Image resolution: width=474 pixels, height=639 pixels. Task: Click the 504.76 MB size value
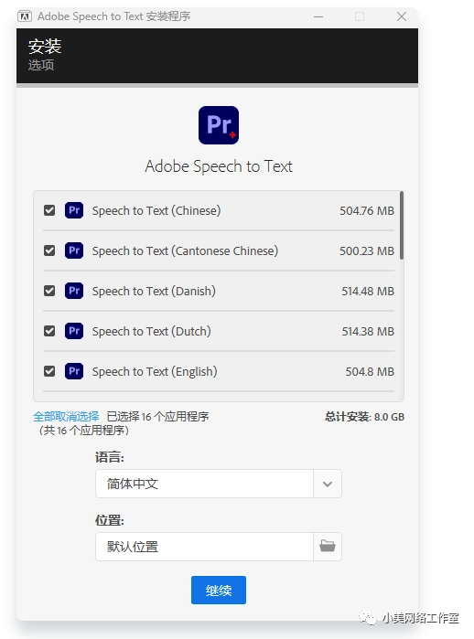coord(367,210)
